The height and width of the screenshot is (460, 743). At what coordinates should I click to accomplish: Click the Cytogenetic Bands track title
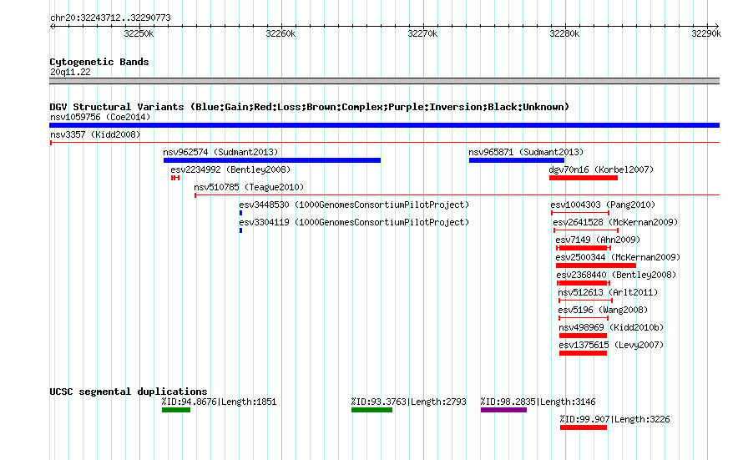pyautogui.click(x=99, y=62)
